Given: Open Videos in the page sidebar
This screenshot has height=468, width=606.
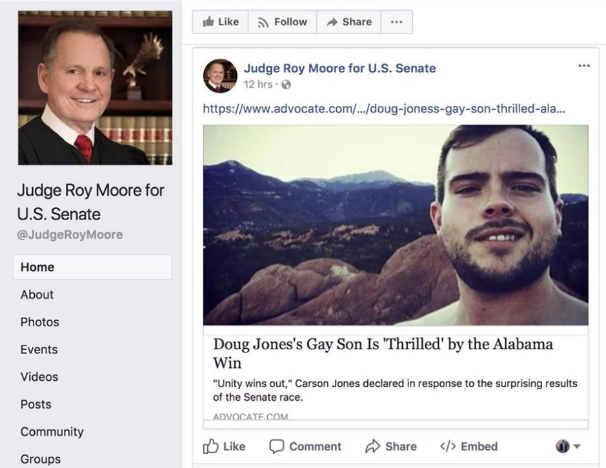Looking at the screenshot, I should pyautogui.click(x=39, y=377).
